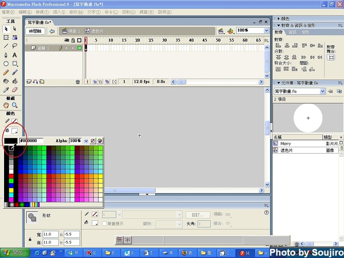Open the 插入 (Insert) menu

tap(58, 11)
